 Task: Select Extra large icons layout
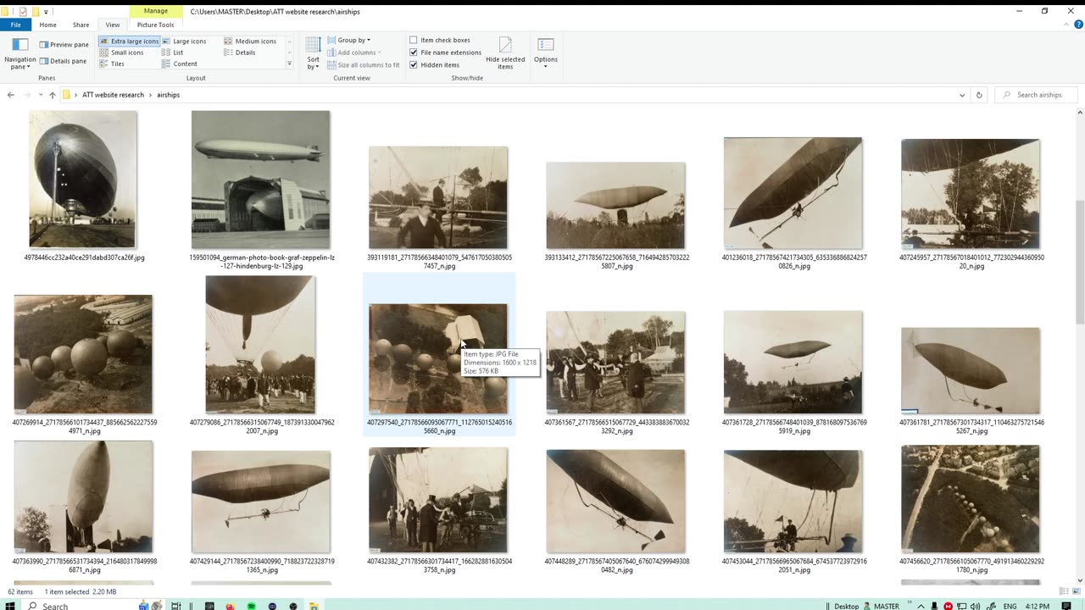pyautogui.click(x=129, y=41)
